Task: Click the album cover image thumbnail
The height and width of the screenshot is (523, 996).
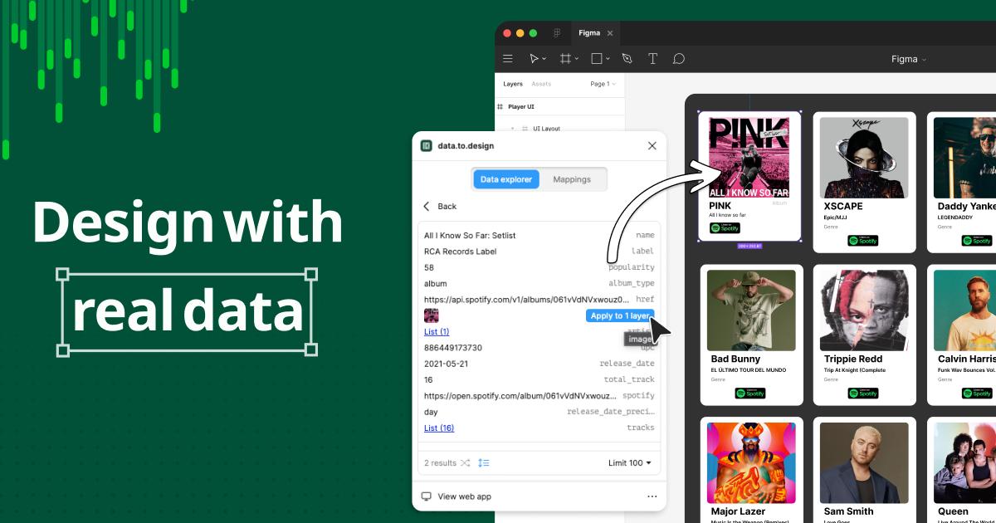Action: 431,315
